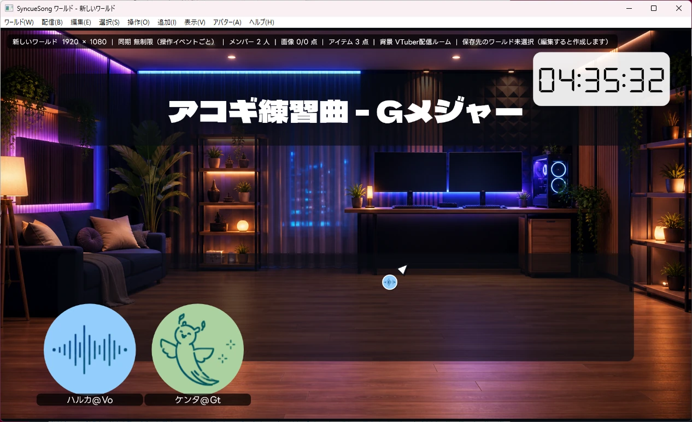
Task: Click the ケンタ@Gt name label
Action: click(x=197, y=400)
